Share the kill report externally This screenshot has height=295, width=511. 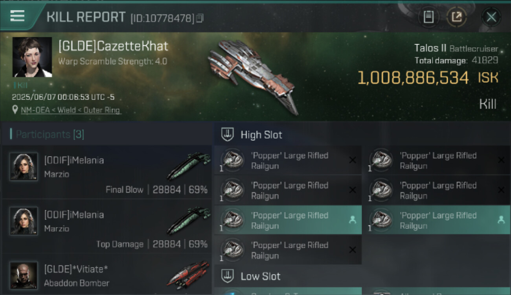[x=457, y=17]
